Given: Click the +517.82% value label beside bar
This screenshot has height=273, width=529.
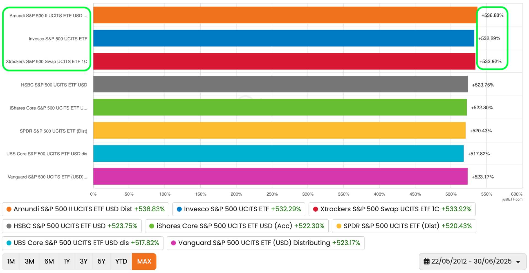Looking at the screenshot, I should [479, 154].
